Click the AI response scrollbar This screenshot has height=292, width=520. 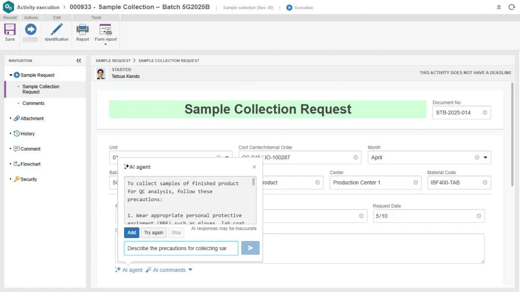(254, 182)
